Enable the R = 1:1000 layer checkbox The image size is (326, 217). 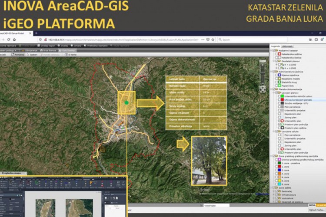click(279, 65)
